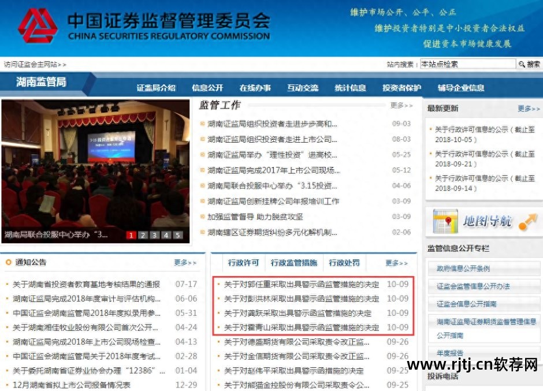Click the icon beside the 最新更新 heading
Screen dimensions: 543x391
pos(427,109)
